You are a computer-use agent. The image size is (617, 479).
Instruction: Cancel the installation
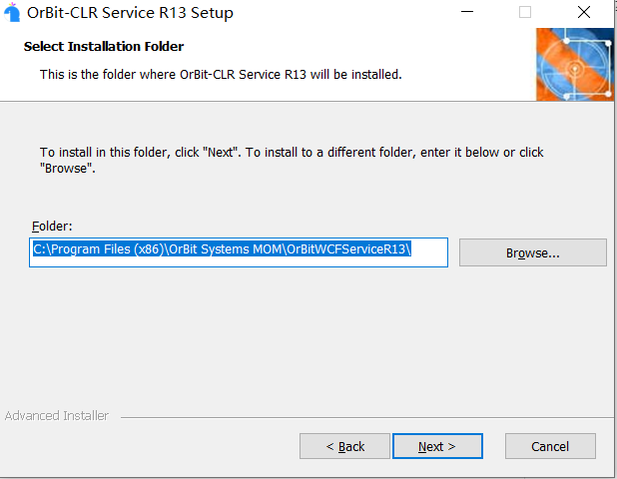click(550, 446)
